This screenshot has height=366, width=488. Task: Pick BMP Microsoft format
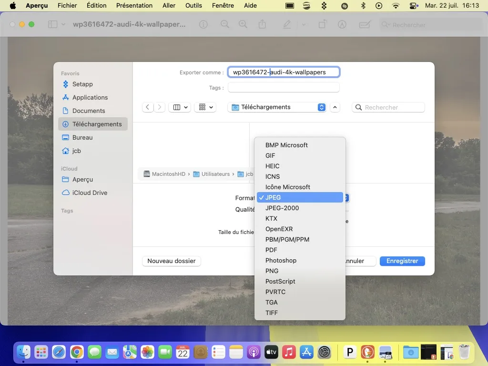click(x=300, y=145)
